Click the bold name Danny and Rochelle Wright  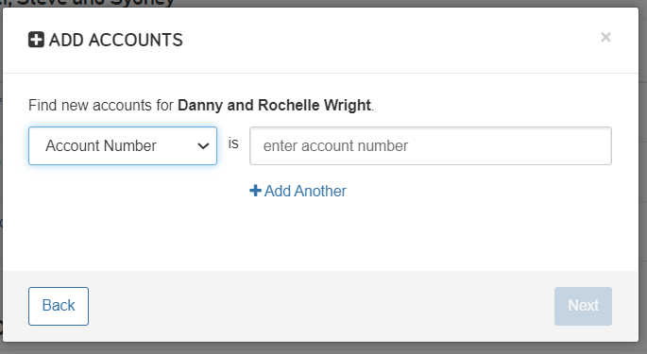tap(275, 105)
